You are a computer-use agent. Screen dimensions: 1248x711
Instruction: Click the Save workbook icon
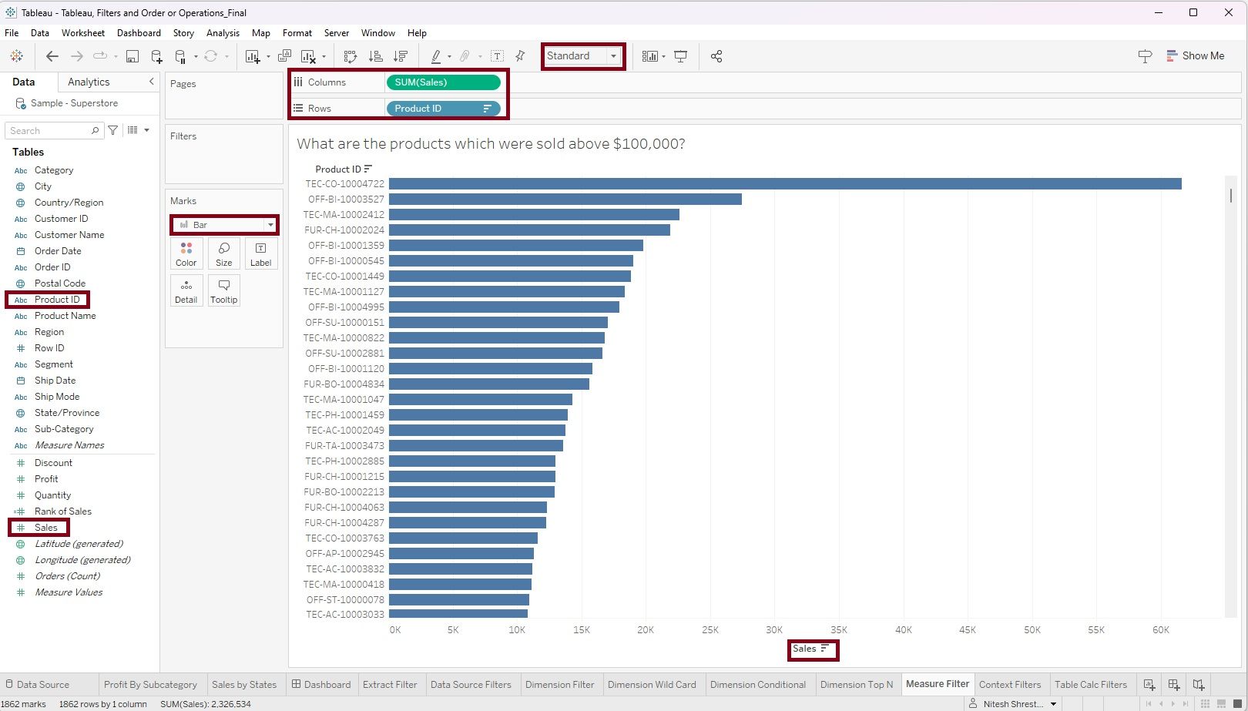[x=132, y=55]
